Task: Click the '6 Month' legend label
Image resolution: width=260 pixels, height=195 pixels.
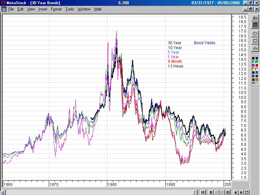Action: [175, 61]
